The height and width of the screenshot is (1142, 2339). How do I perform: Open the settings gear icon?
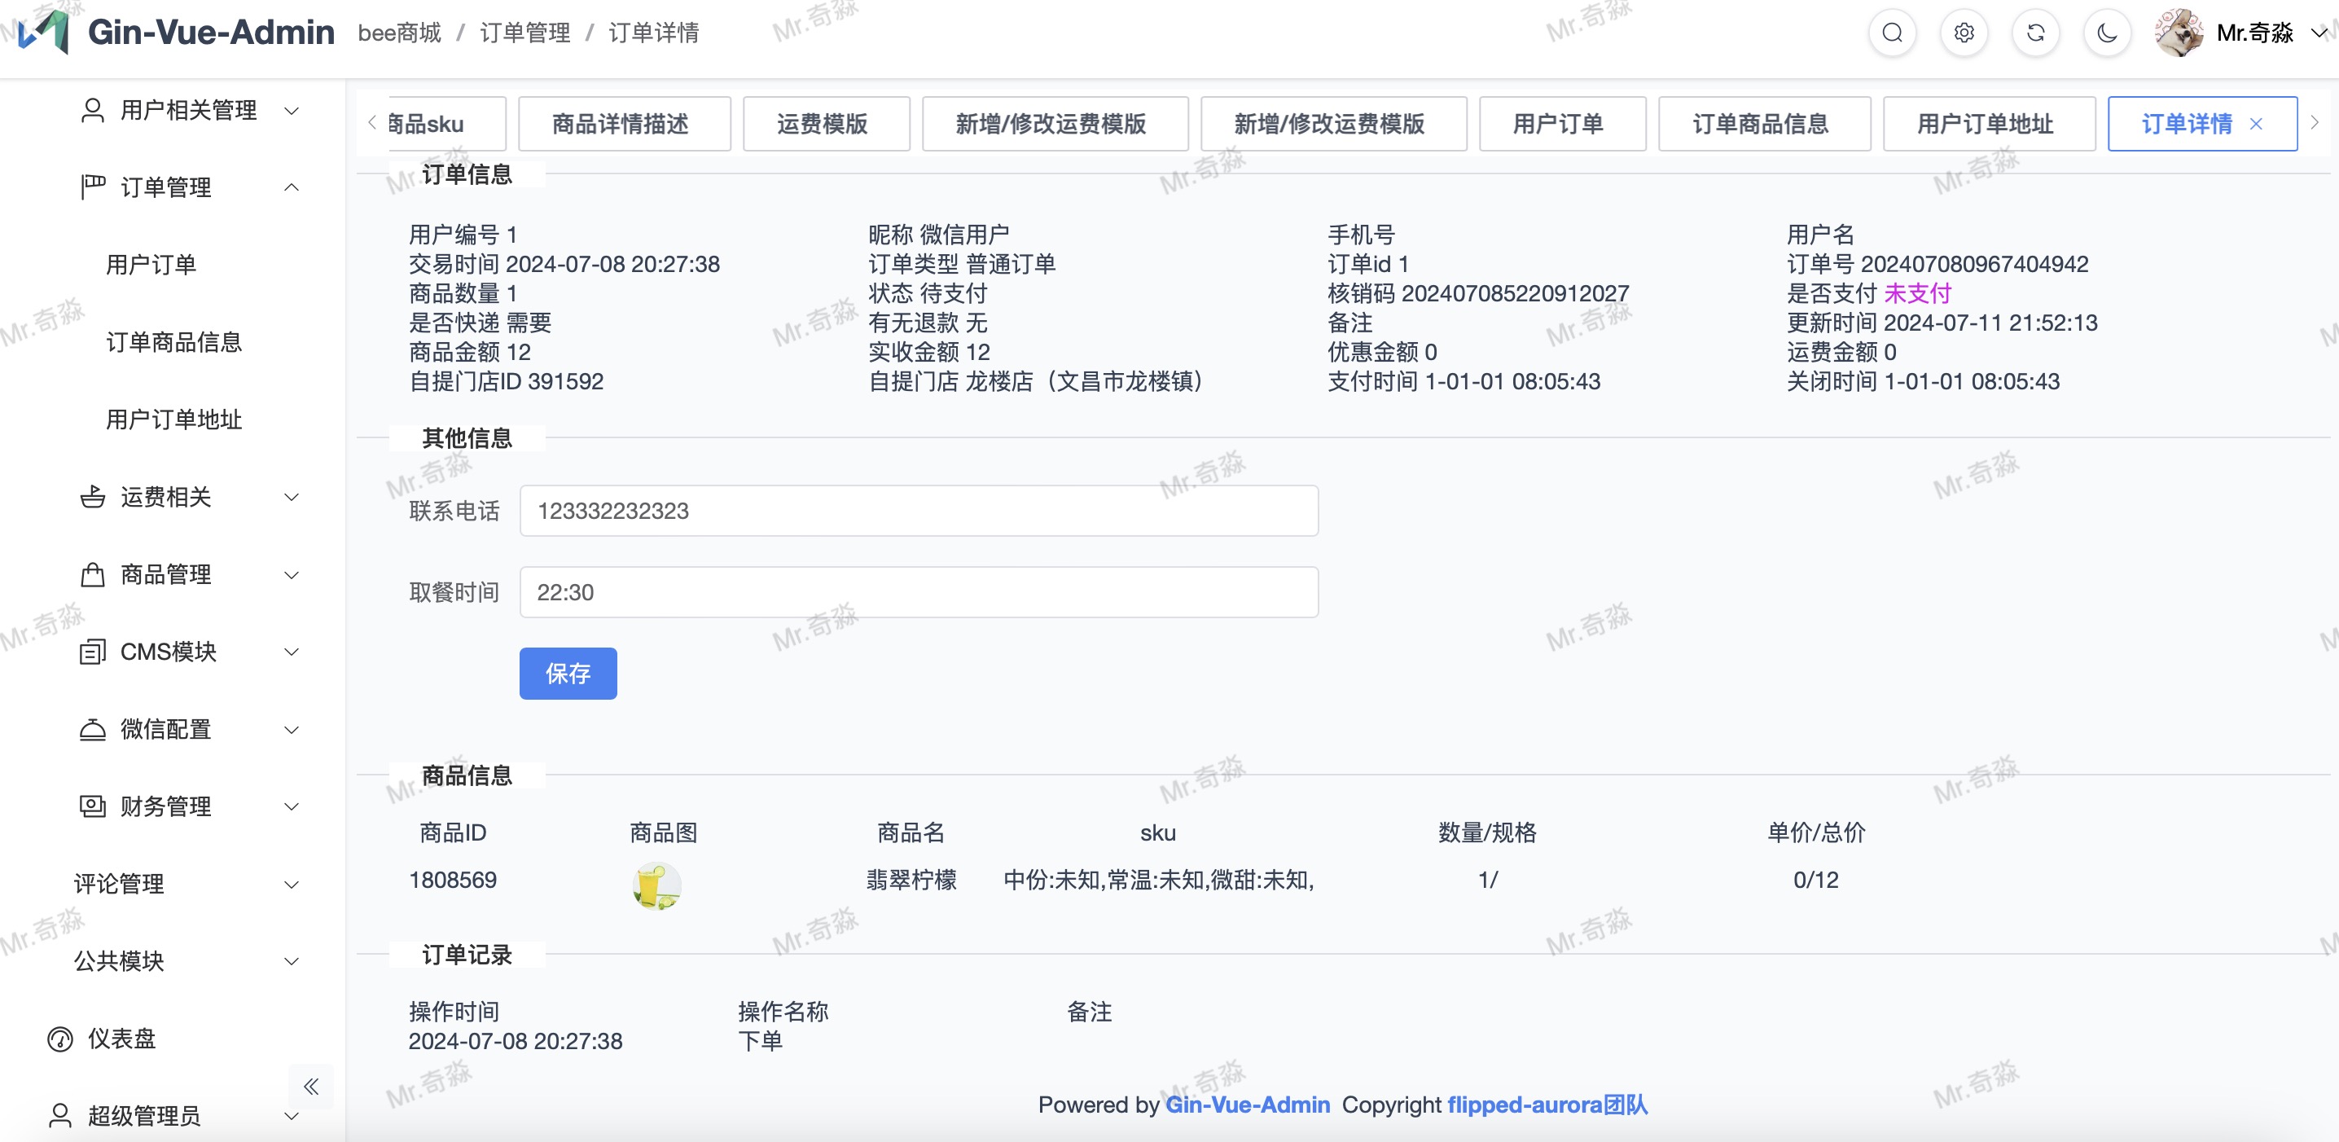[x=1964, y=33]
